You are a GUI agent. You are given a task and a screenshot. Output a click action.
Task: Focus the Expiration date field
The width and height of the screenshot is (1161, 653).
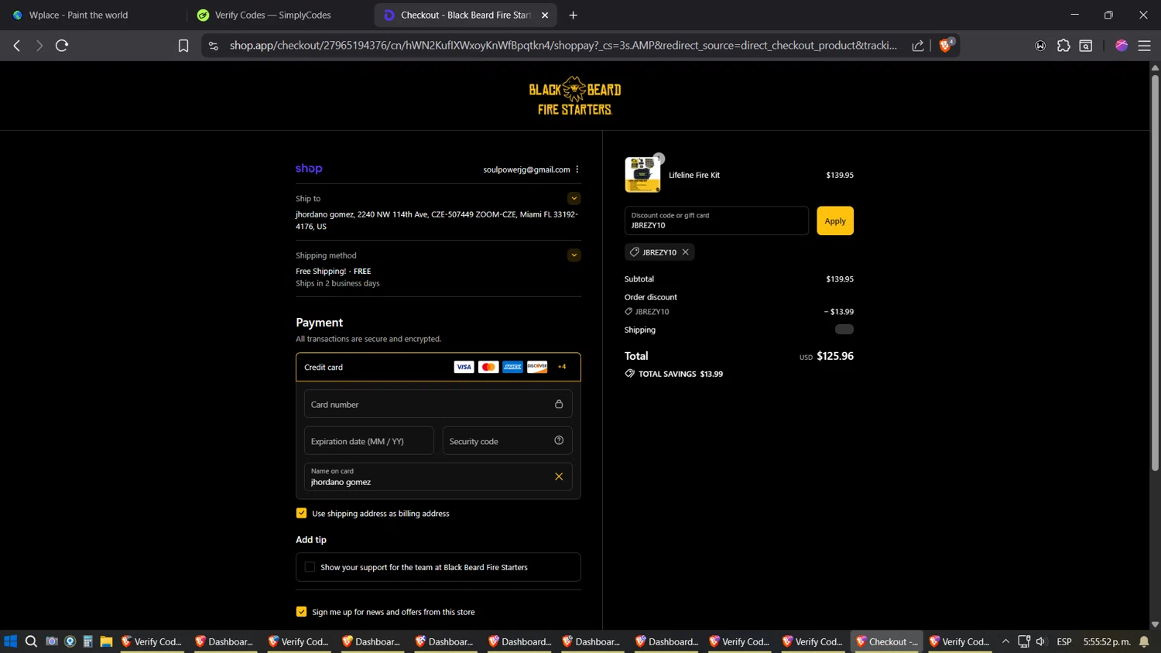[x=368, y=441]
